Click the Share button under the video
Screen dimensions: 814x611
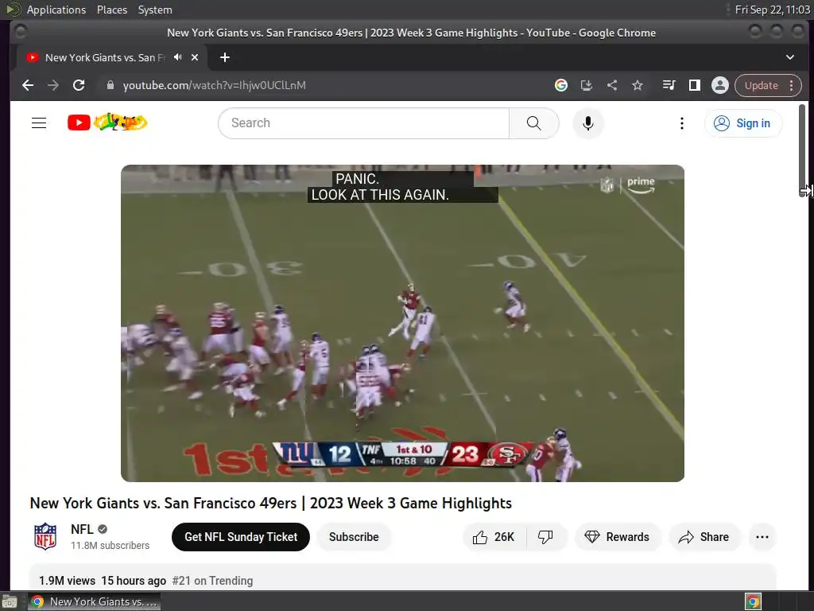(x=704, y=537)
